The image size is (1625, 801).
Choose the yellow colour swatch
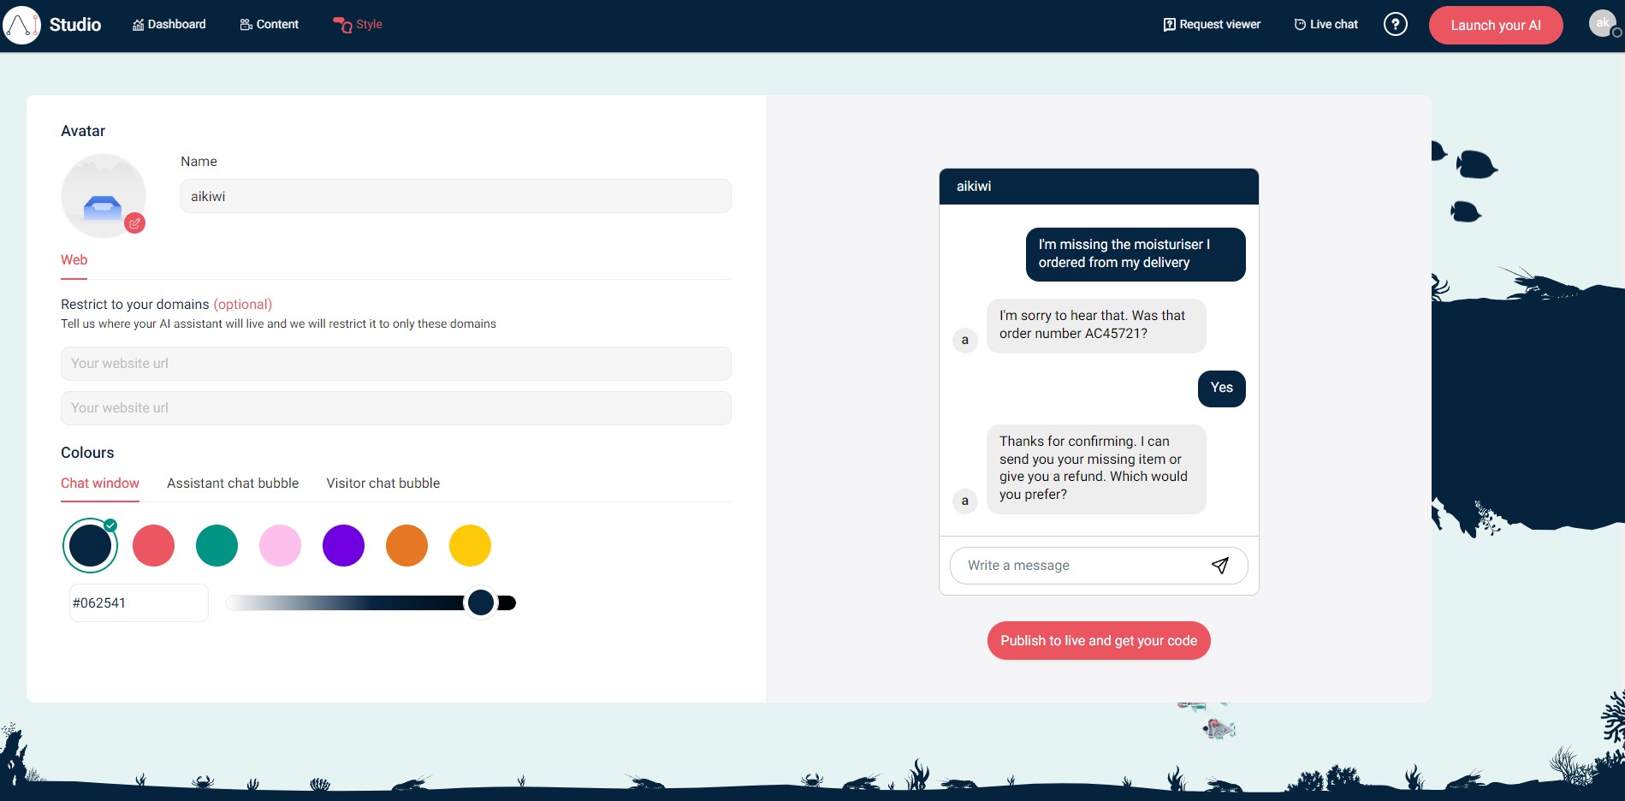pyautogui.click(x=471, y=546)
